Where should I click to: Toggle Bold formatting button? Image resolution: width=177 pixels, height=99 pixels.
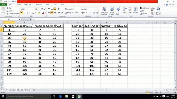point(22,13)
